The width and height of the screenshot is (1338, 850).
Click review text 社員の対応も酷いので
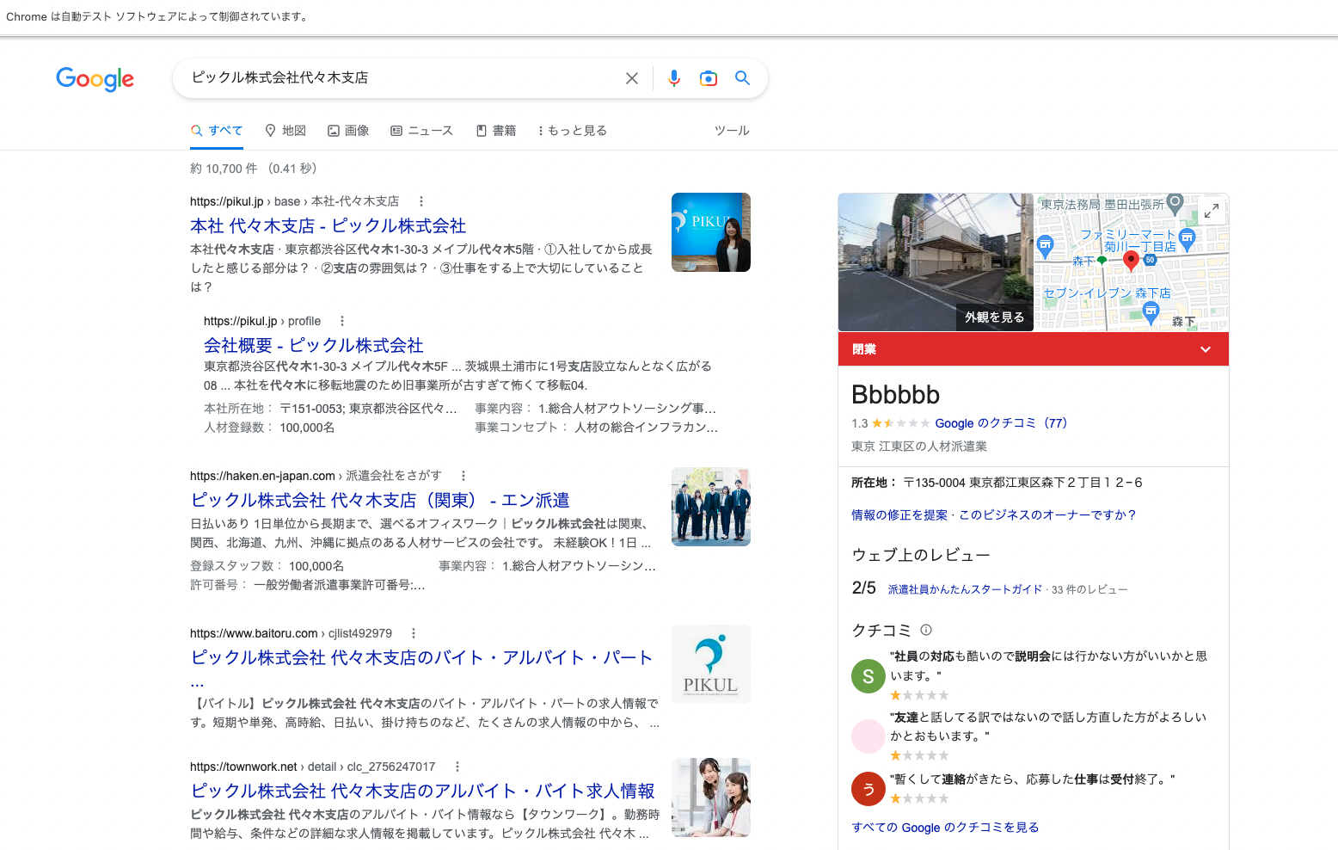click(x=1048, y=666)
